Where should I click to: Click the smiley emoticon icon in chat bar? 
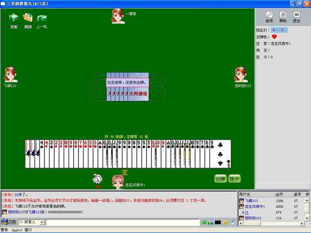[225, 222]
